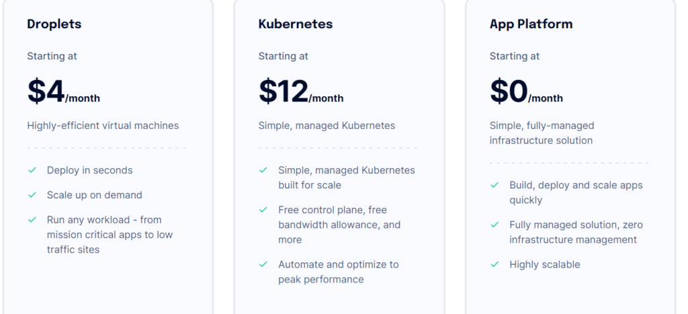This screenshot has width=688, height=314.
Task: Click checkmark beside Simple, managed Kubernetes built for scale
Action: [263, 170]
